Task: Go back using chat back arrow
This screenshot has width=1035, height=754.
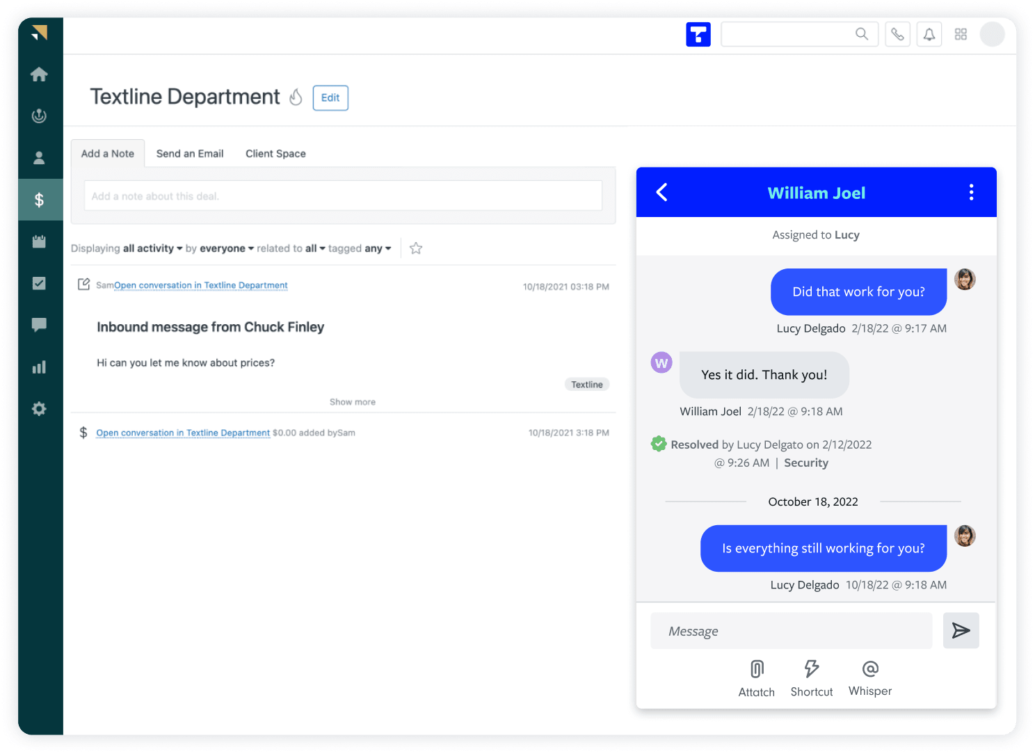Action: click(x=662, y=192)
